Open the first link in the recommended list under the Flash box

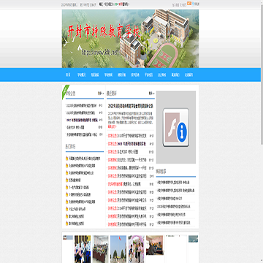(173, 183)
